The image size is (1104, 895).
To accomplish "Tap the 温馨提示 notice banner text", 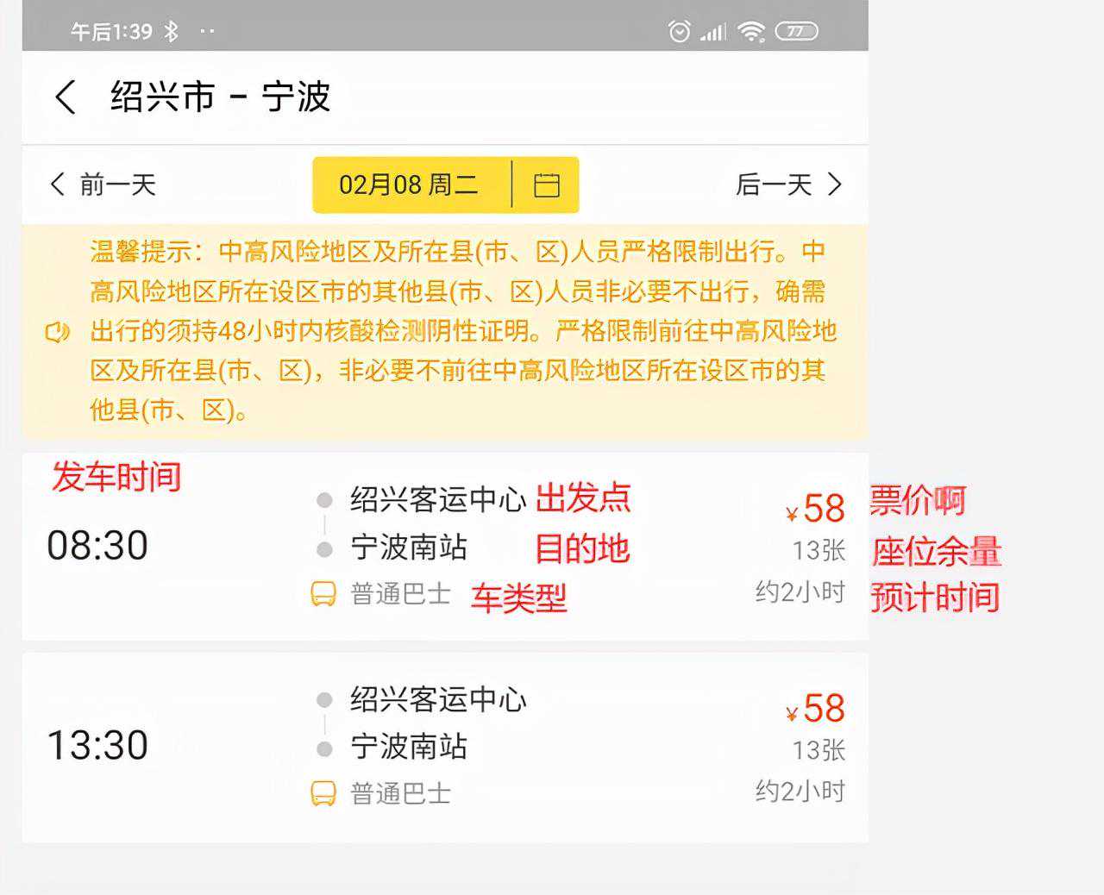I will (x=457, y=331).
